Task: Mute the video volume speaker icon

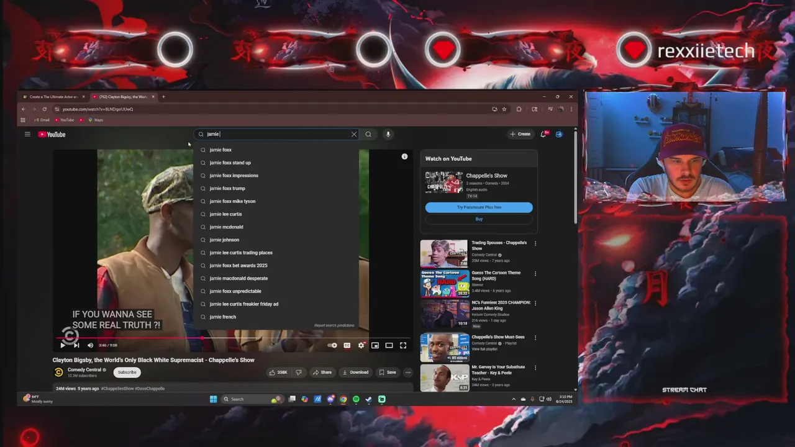Action: click(x=90, y=345)
